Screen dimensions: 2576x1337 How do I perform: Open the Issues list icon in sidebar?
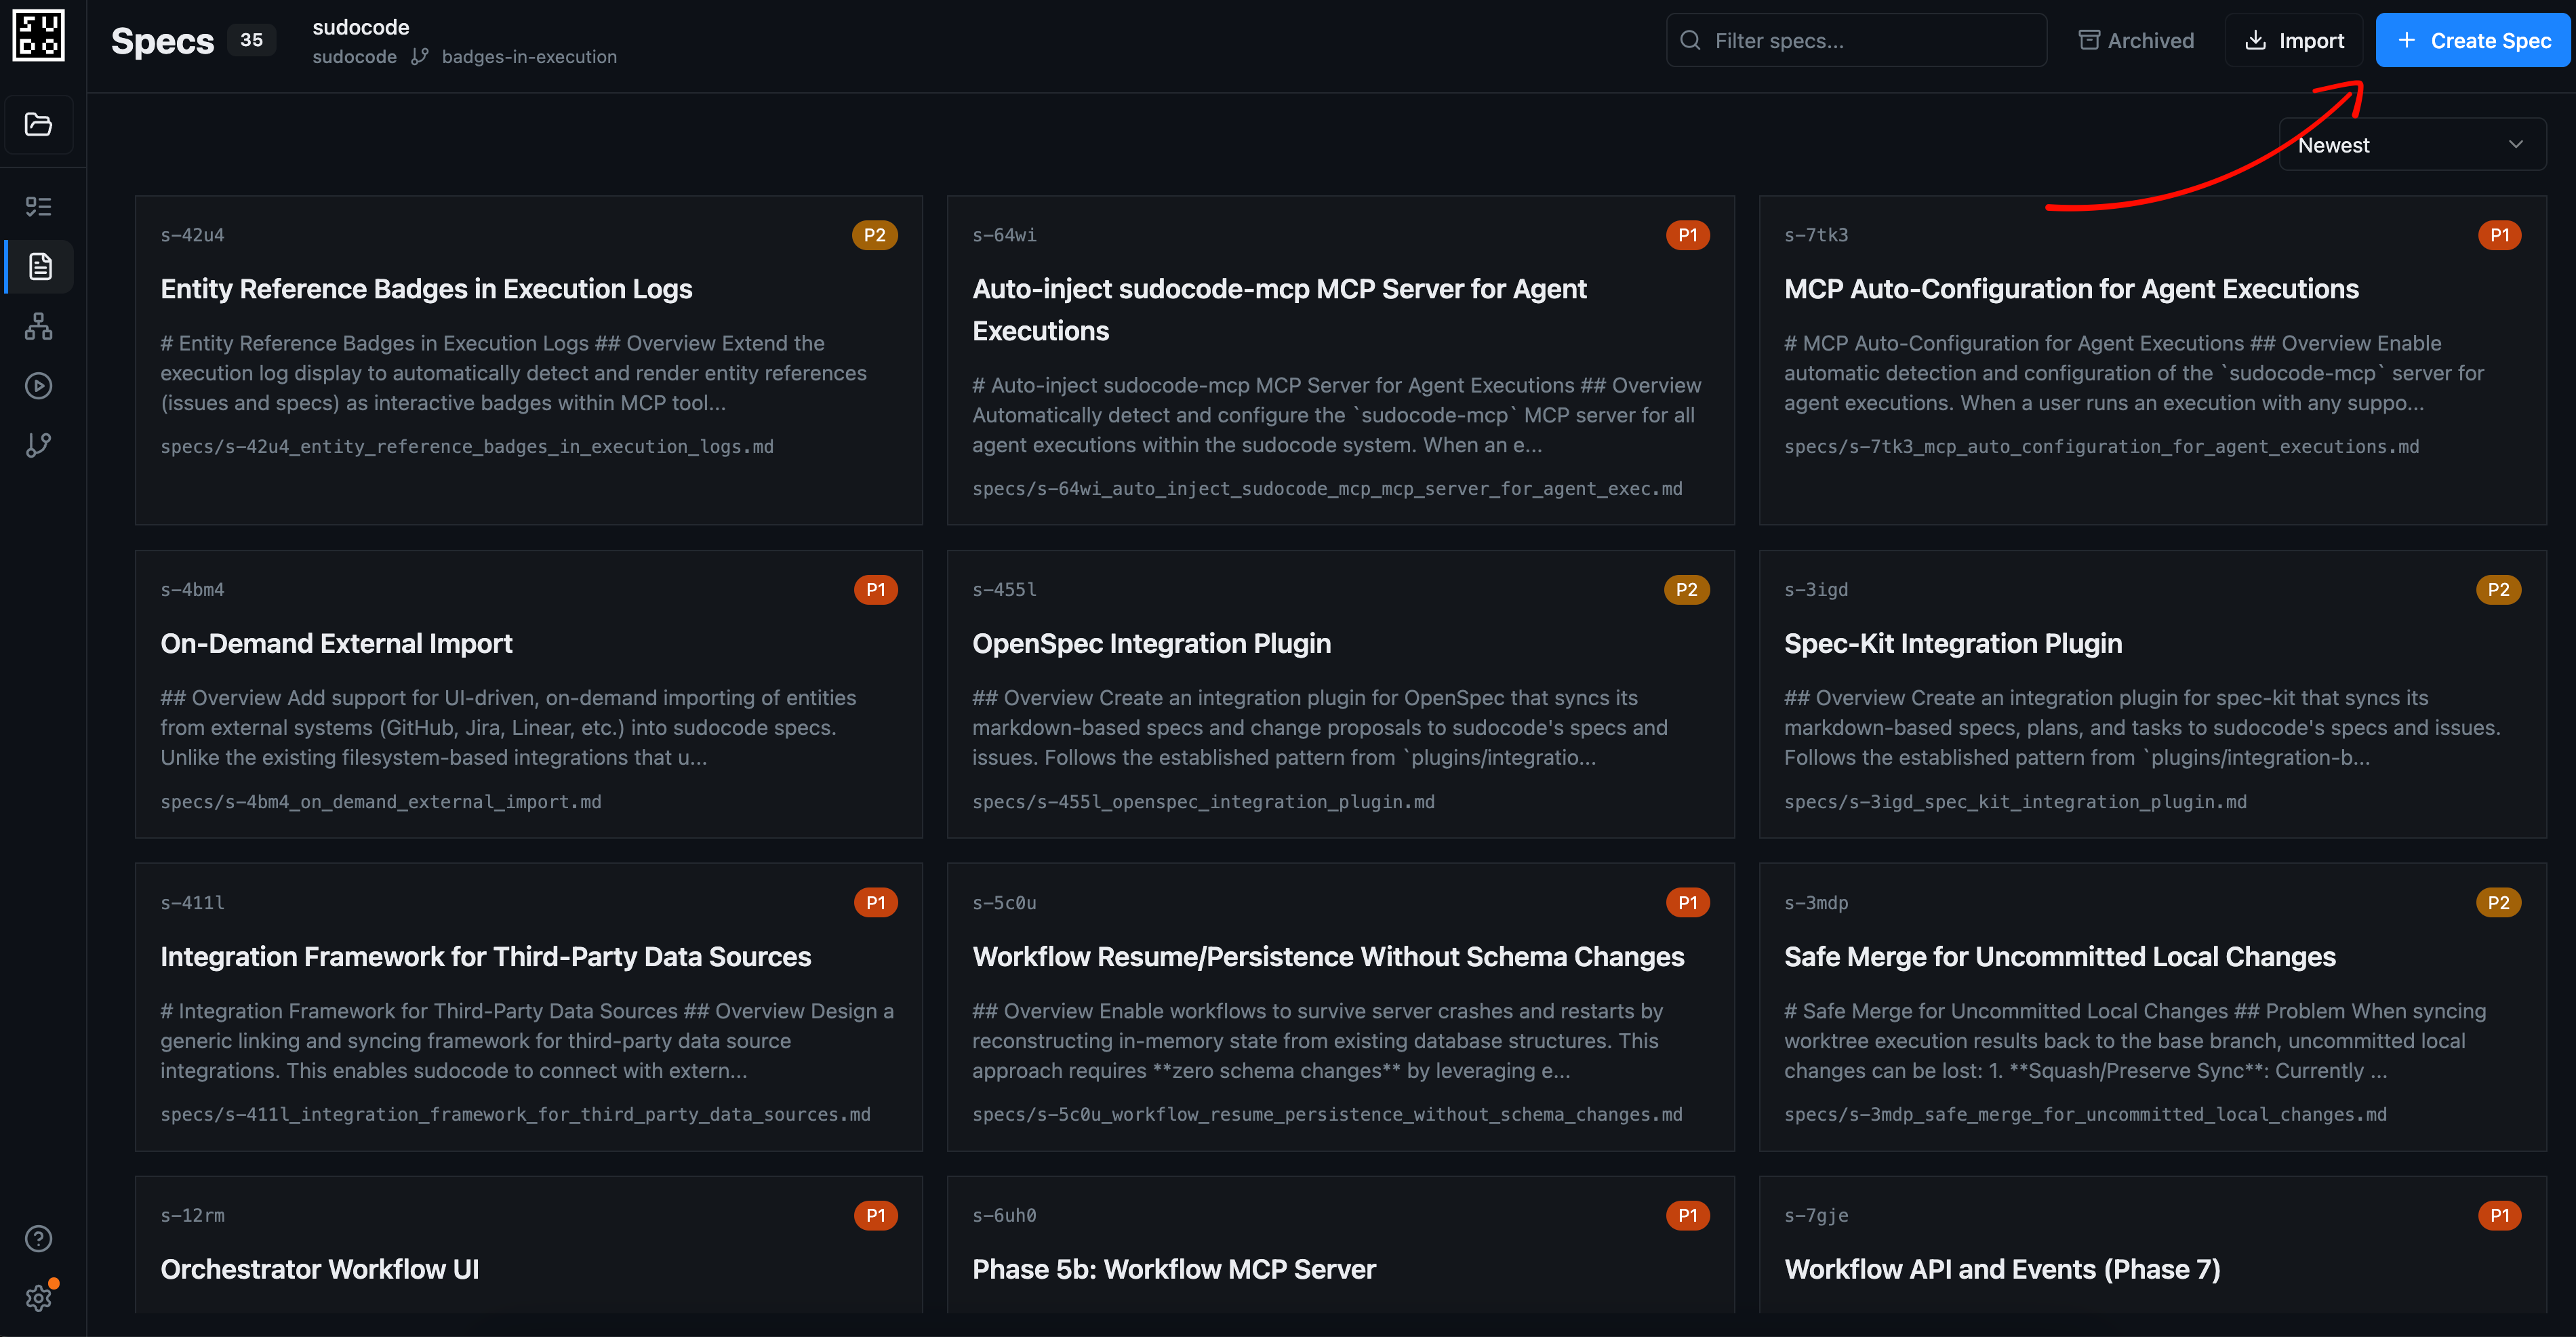tap(38, 206)
